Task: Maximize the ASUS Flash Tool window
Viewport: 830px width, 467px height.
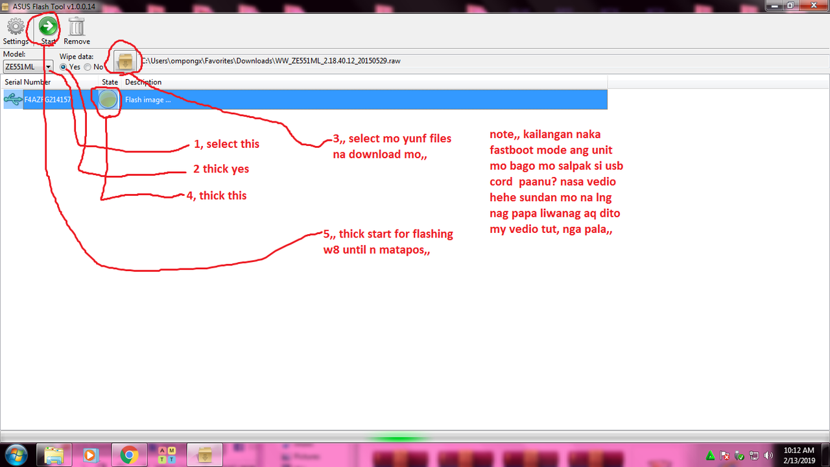Action: point(790,5)
